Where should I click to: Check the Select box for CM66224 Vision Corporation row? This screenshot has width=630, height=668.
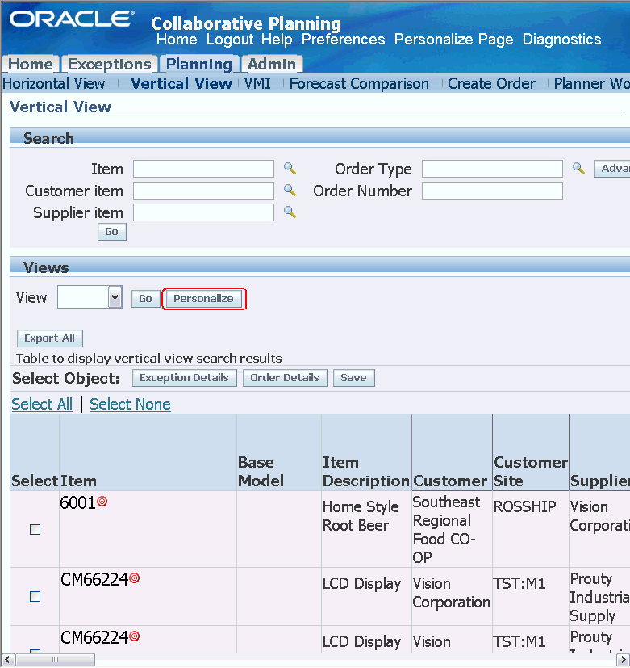(35, 596)
